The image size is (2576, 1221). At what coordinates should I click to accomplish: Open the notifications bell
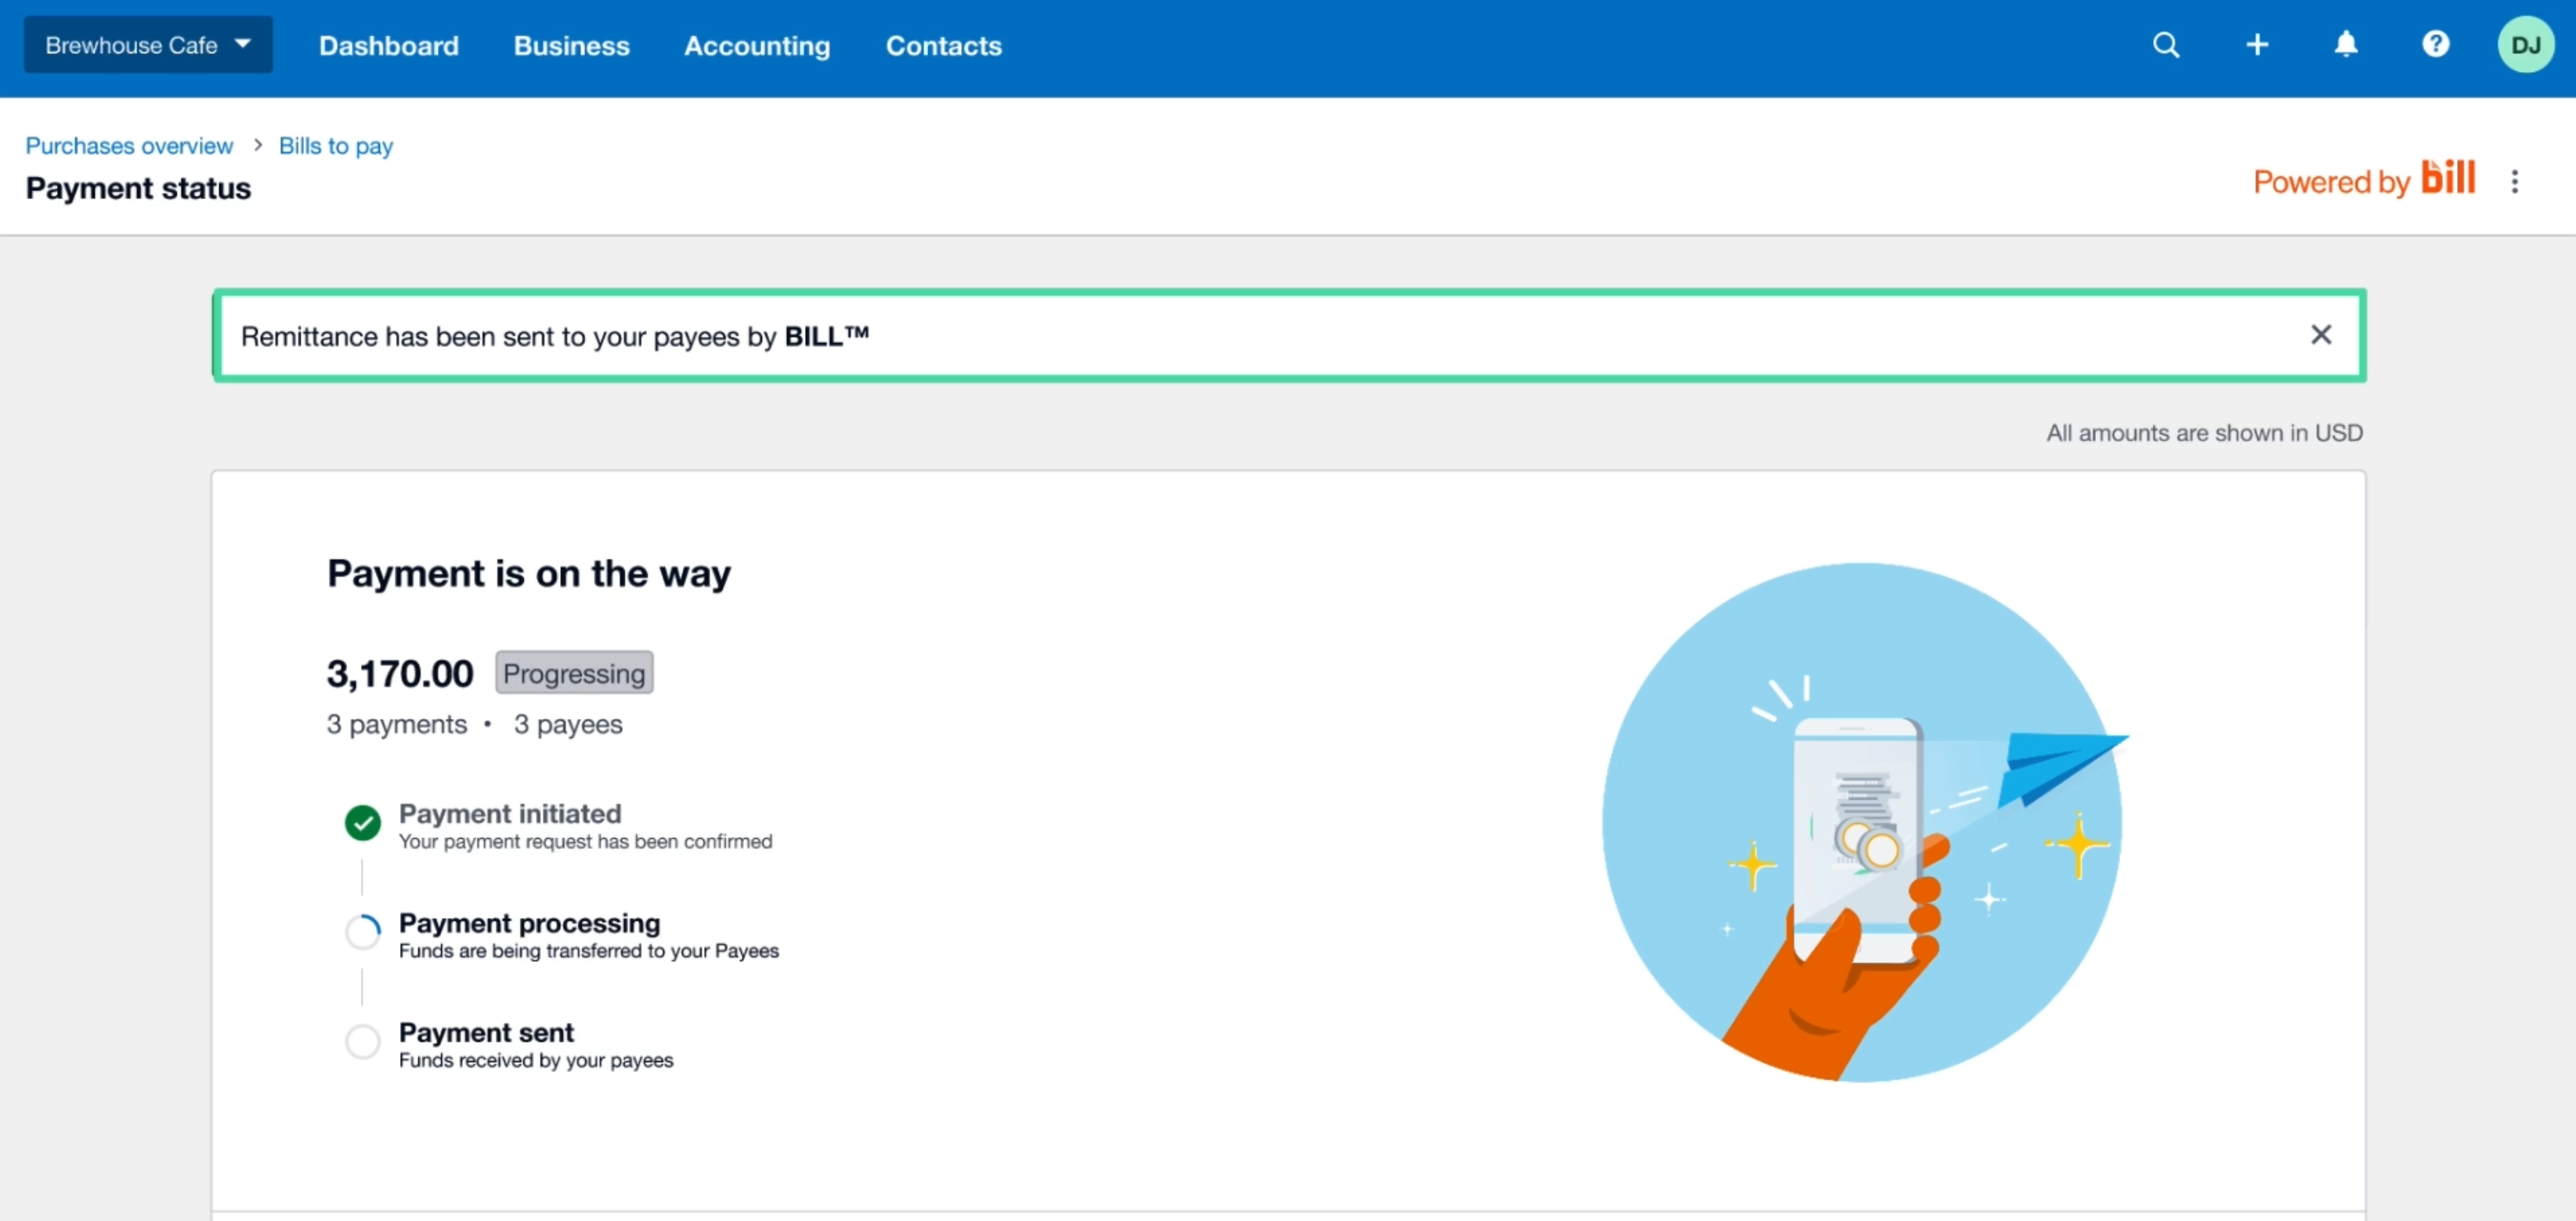coord(2346,45)
